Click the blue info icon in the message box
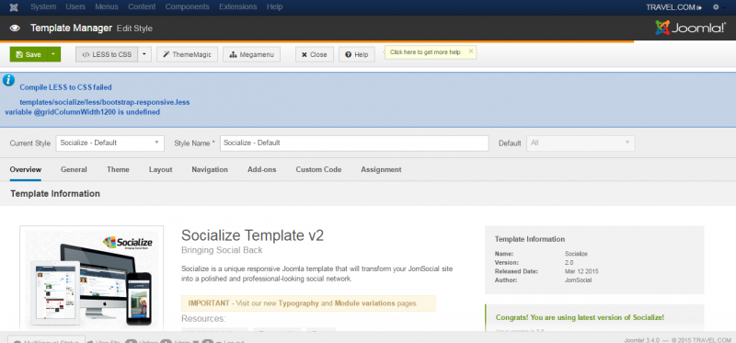736x343 pixels. coord(8,80)
